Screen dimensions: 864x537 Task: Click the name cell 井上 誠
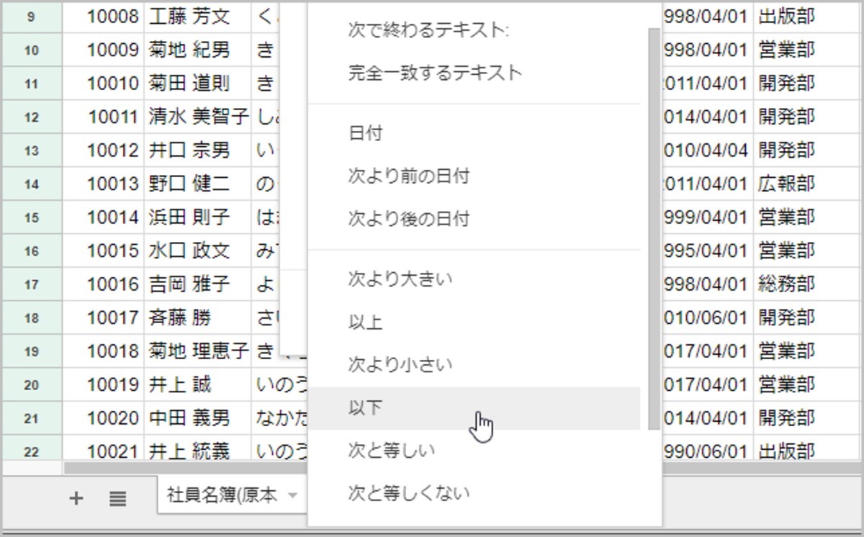point(197,384)
